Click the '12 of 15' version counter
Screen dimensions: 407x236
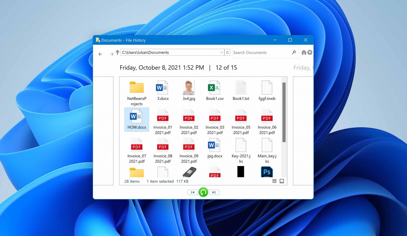pos(226,67)
